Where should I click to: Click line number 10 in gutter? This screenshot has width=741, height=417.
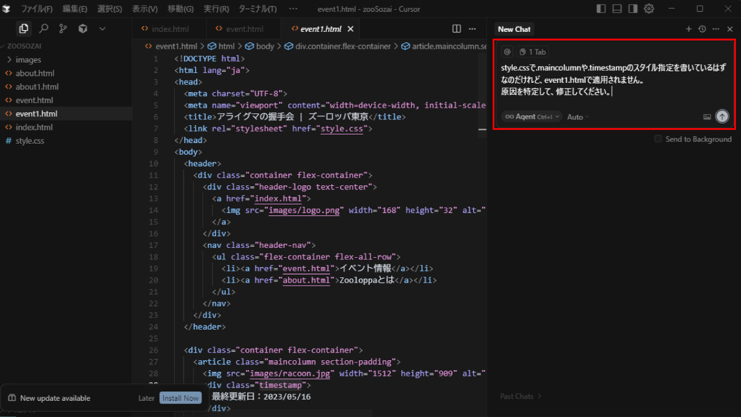[x=153, y=163]
